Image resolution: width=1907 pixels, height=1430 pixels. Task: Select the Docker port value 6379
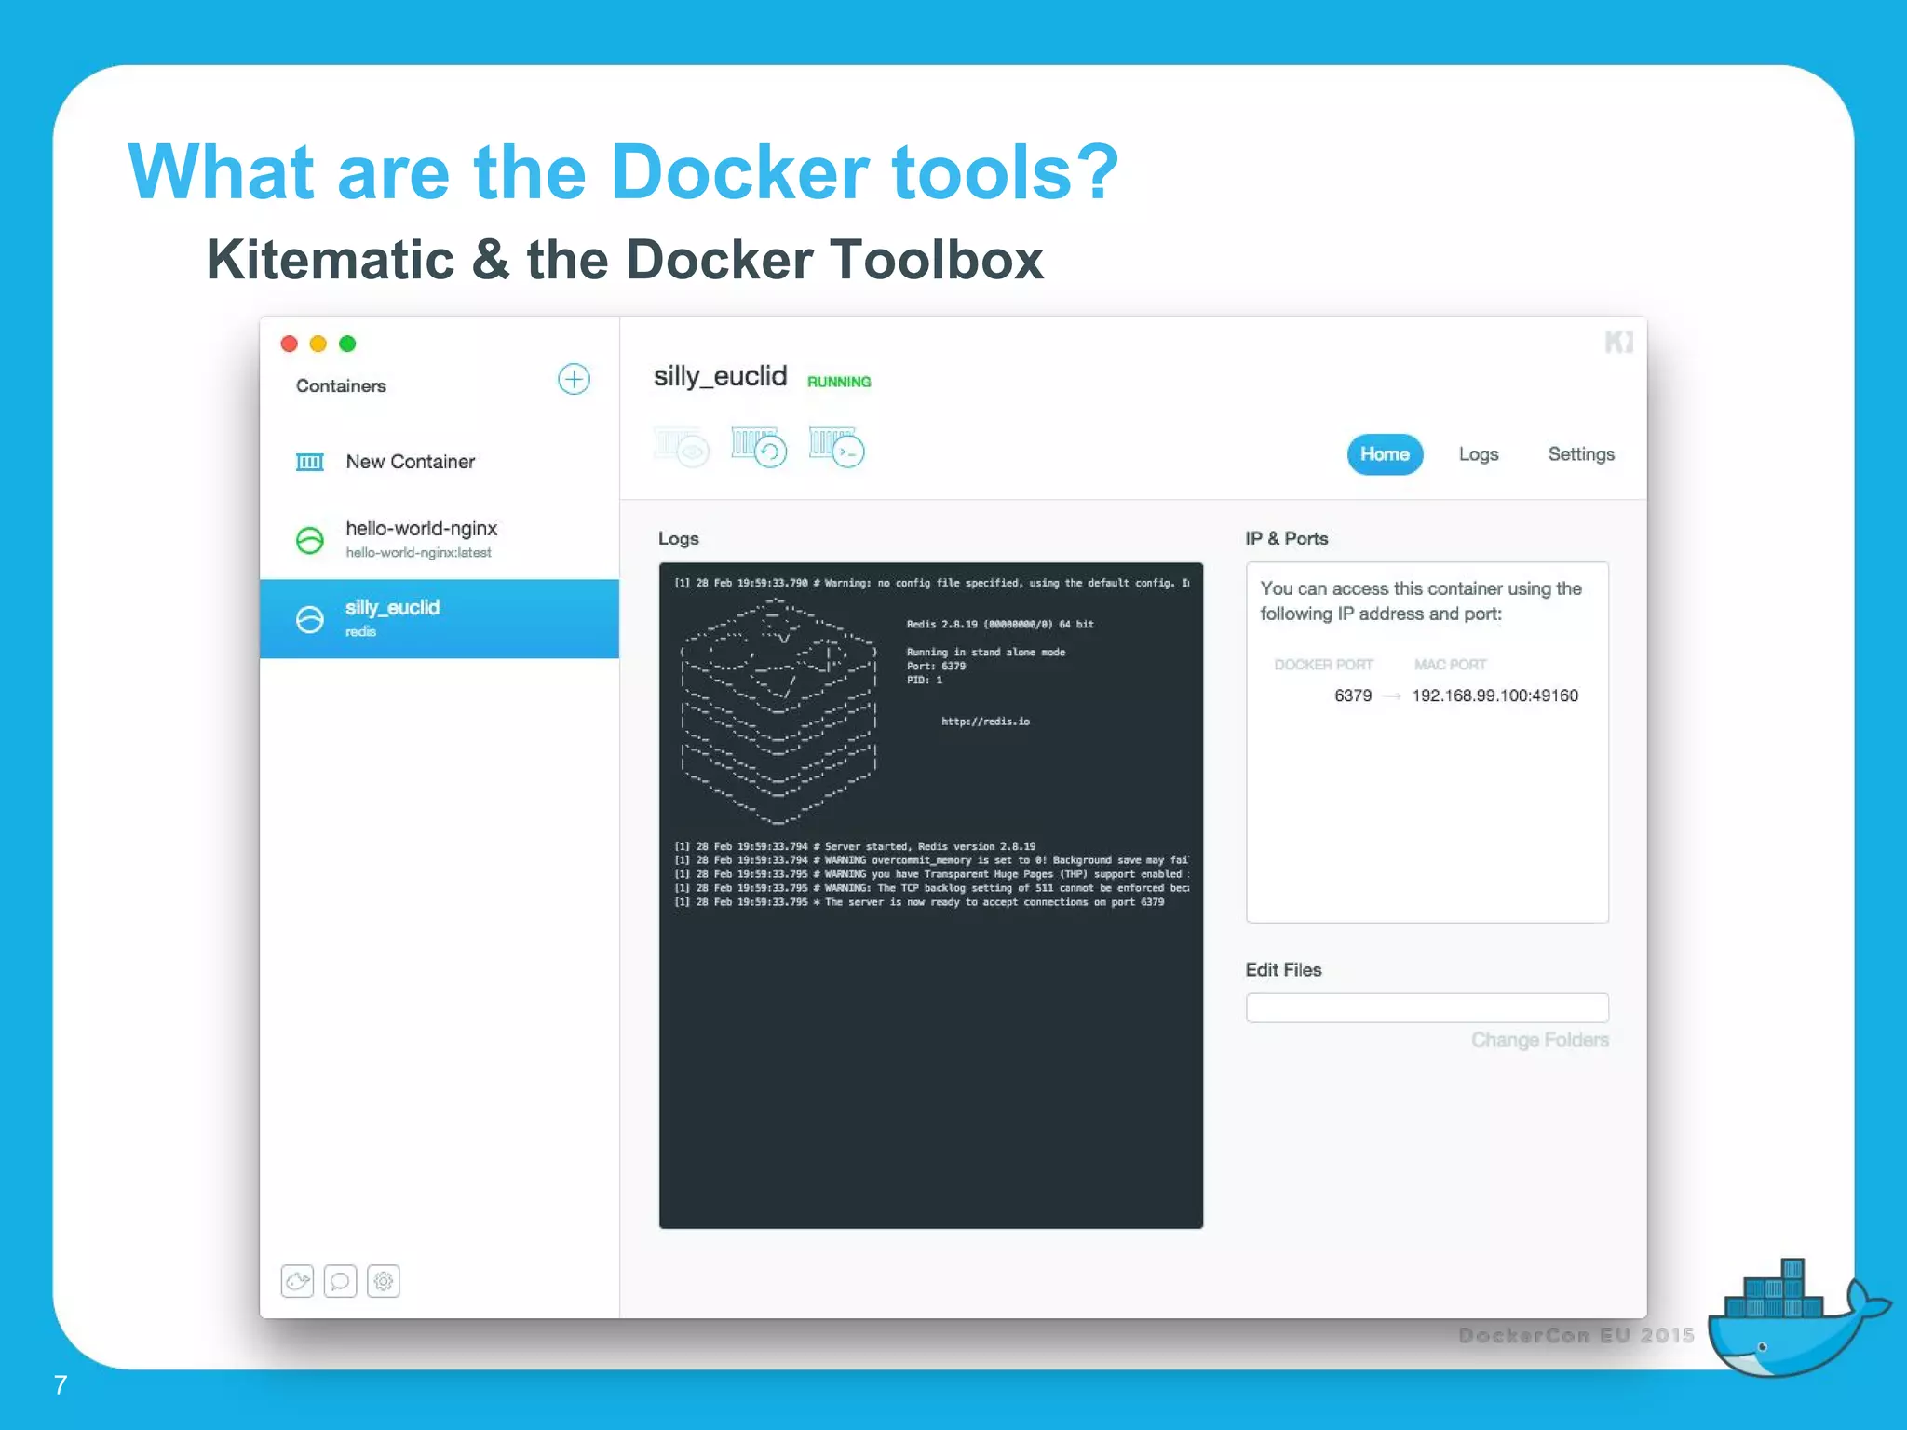[1353, 695]
